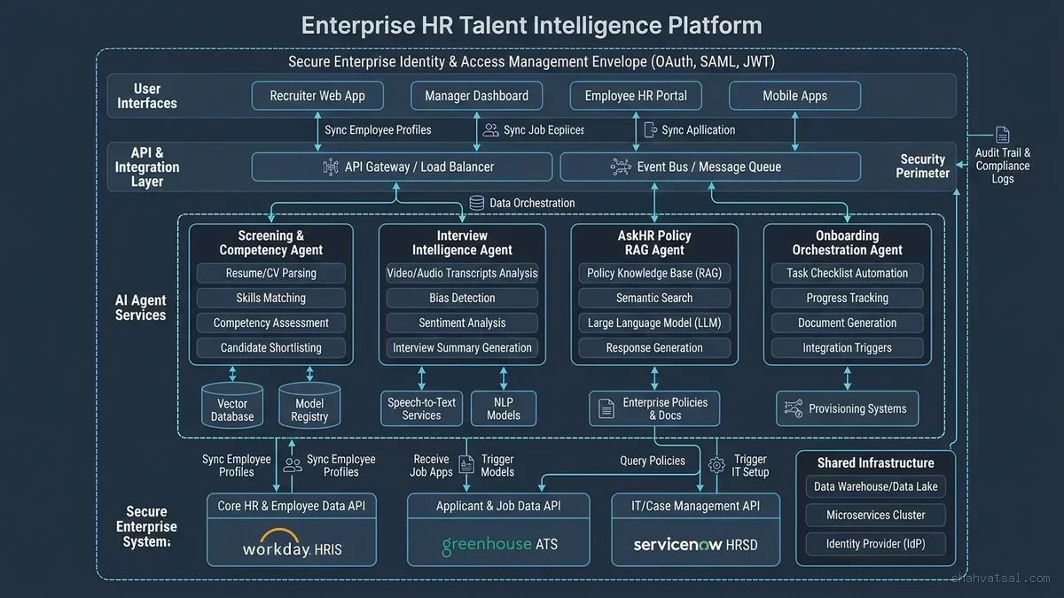Click the Audit Trail & Compliance Logs document icon
This screenshot has height=598, width=1064.
click(1003, 135)
